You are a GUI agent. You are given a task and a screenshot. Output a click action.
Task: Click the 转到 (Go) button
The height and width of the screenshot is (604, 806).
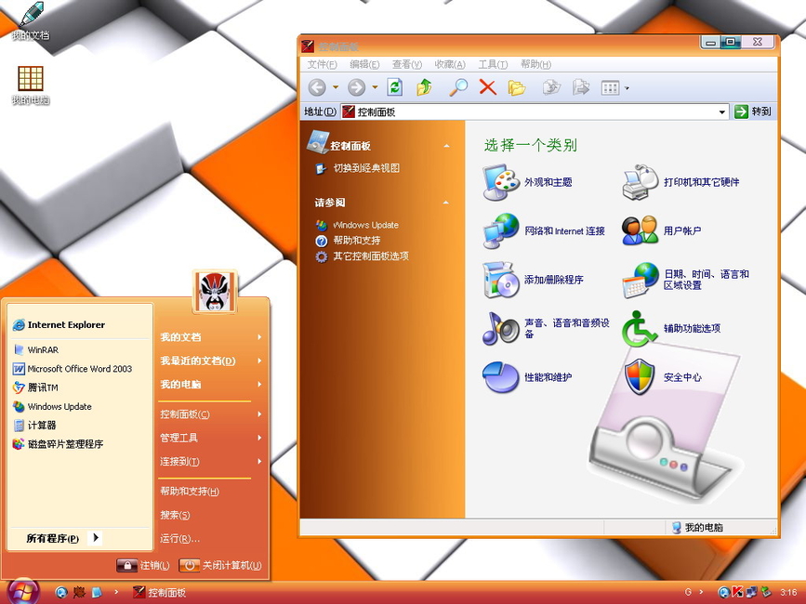tap(753, 112)
